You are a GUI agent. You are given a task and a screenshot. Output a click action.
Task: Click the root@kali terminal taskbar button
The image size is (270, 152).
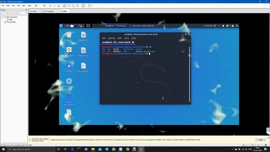coord(114,26)
